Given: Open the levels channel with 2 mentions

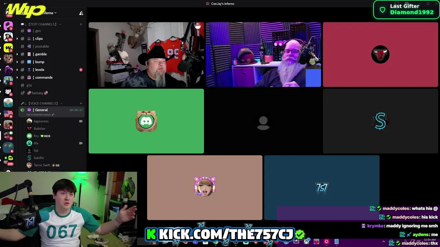Looking at the screenshot, I should click(x=52, y=70).
